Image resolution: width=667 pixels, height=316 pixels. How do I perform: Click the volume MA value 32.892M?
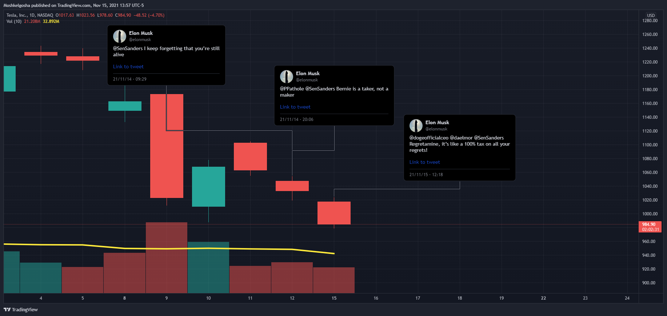click(x=51, y=21)
